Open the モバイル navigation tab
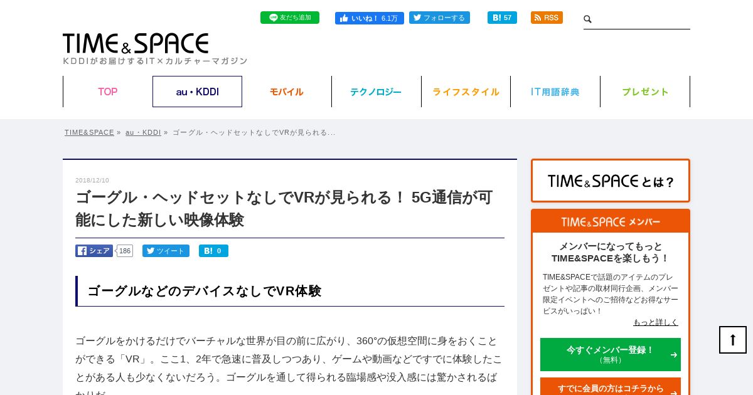 pyautogui.click(x=287, y=92)
